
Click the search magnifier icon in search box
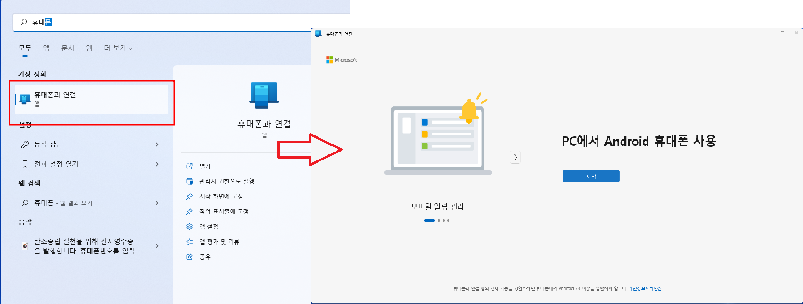(x=24, y=22)
